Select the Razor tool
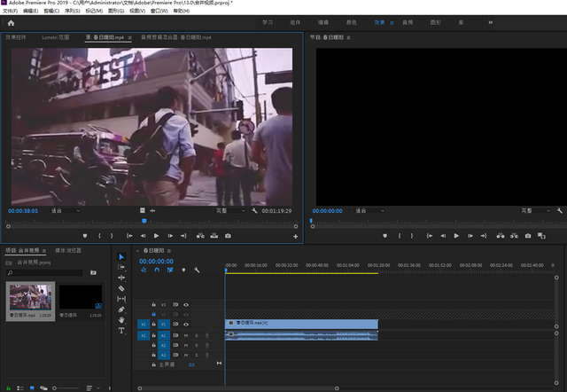Screen dimensions: 567x392 (x=121, y=289)
